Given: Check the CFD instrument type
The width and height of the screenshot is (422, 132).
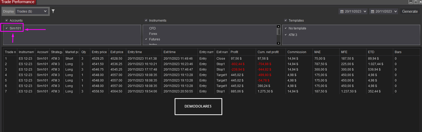Looking at the screenshot, I should pyautogui.click(x=152, y=28).
